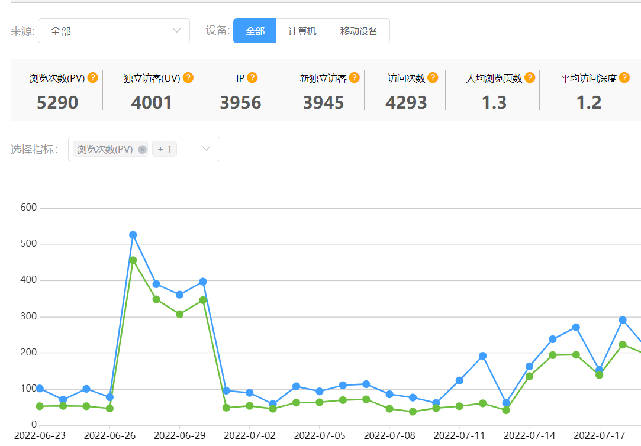
Task: Select the 访问次数 value 4293
Action: (406, 102)
